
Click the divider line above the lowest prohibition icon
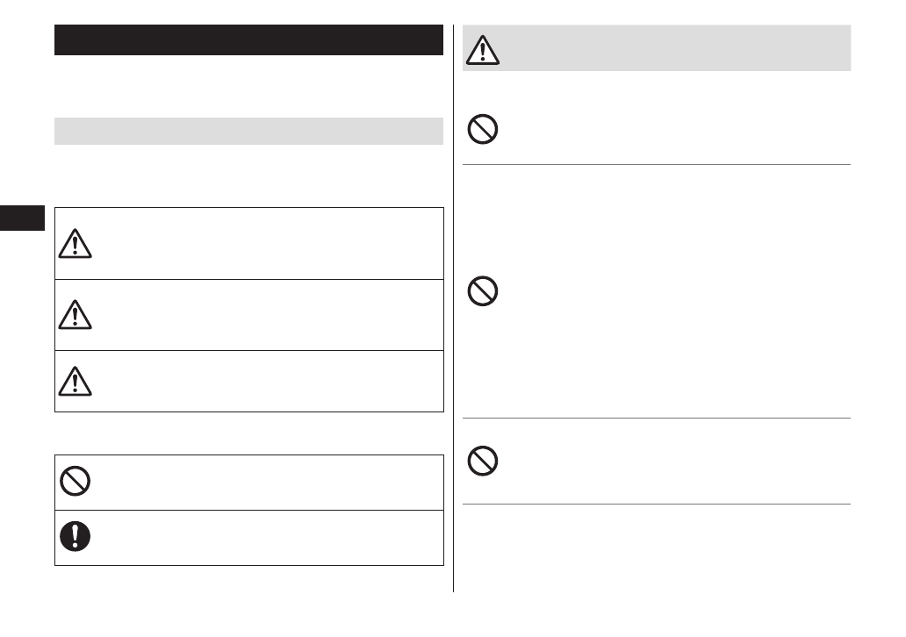coord(657,419)
